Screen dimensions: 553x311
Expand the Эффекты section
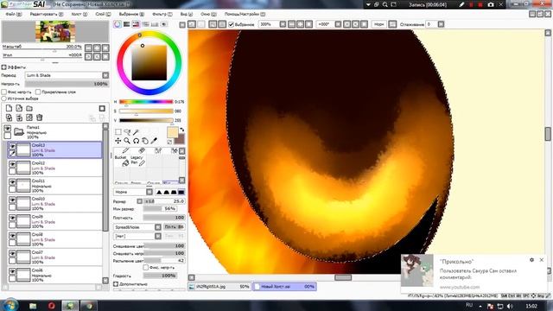pyautogui.click(x=3, y=67)
